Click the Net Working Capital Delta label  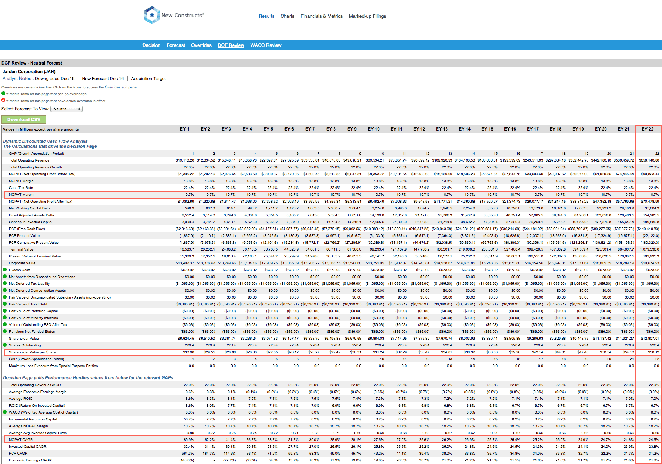(x=30, y=208)
